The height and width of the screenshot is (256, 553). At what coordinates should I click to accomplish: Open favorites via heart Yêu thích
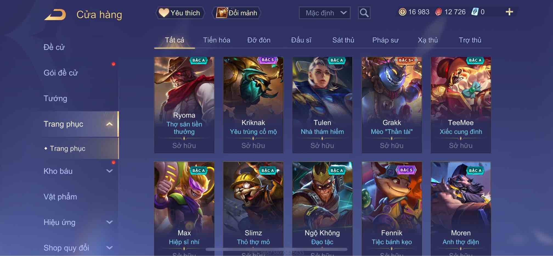pyautogui.click(x=180, y=13)
